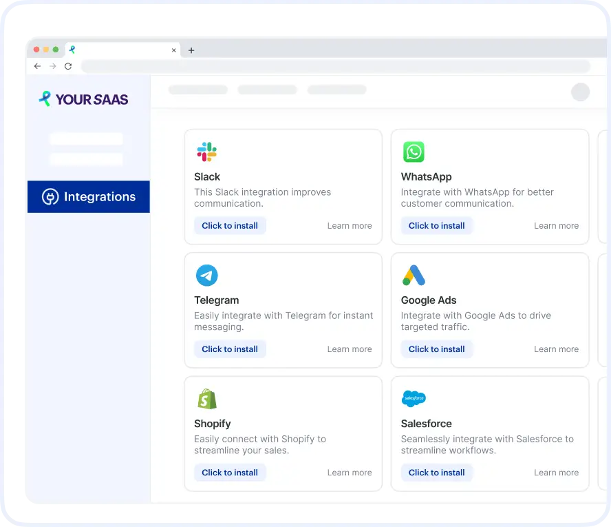Click the Salesforce card title

[x=427, y=424]
